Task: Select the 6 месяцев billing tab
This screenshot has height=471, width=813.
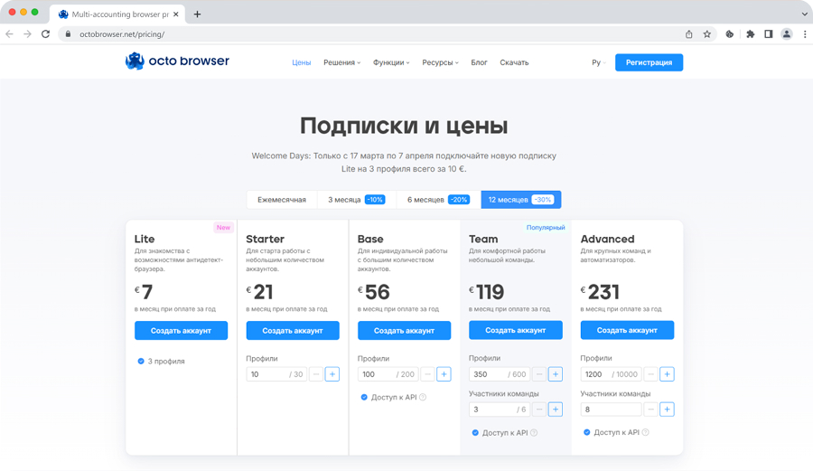Action: point(439,200)
